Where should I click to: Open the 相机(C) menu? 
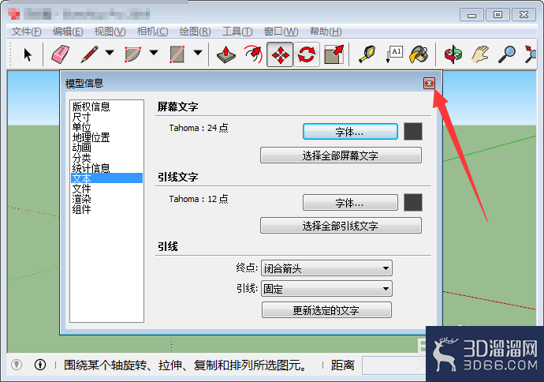point(152,32)
